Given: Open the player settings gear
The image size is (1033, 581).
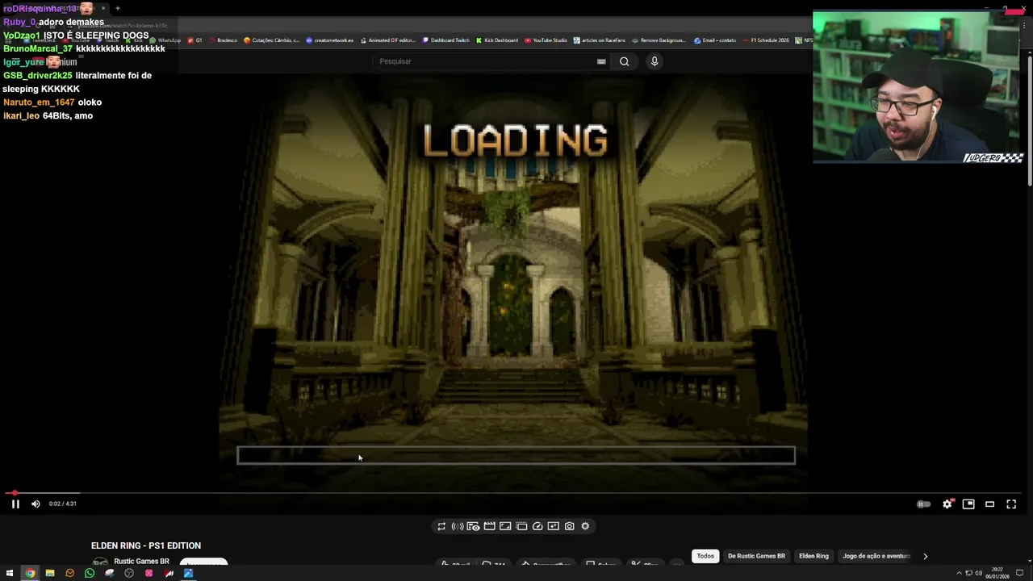Looking at the screenshot, I should [x=947, y=504].
